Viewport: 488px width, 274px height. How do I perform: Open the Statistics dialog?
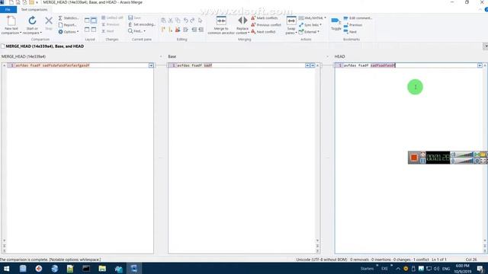(x=68, y=18)
